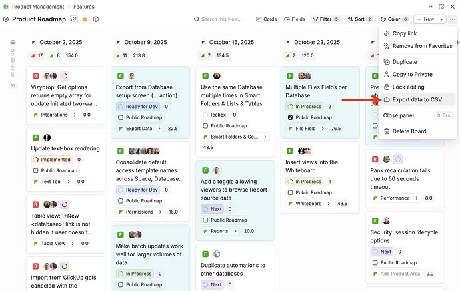This screenshot has width=460, height=291.
Task: Click the green F badge on Multiple Files Fields card
Action: click(290, 76)
